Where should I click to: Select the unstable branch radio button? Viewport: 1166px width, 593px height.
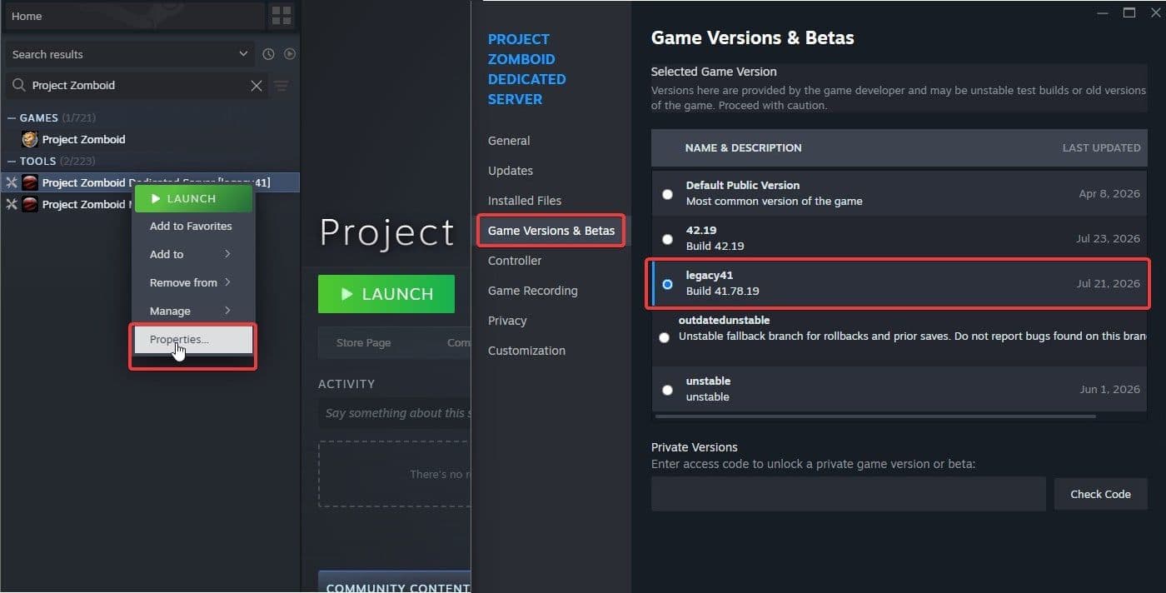[x=667, y=390]
